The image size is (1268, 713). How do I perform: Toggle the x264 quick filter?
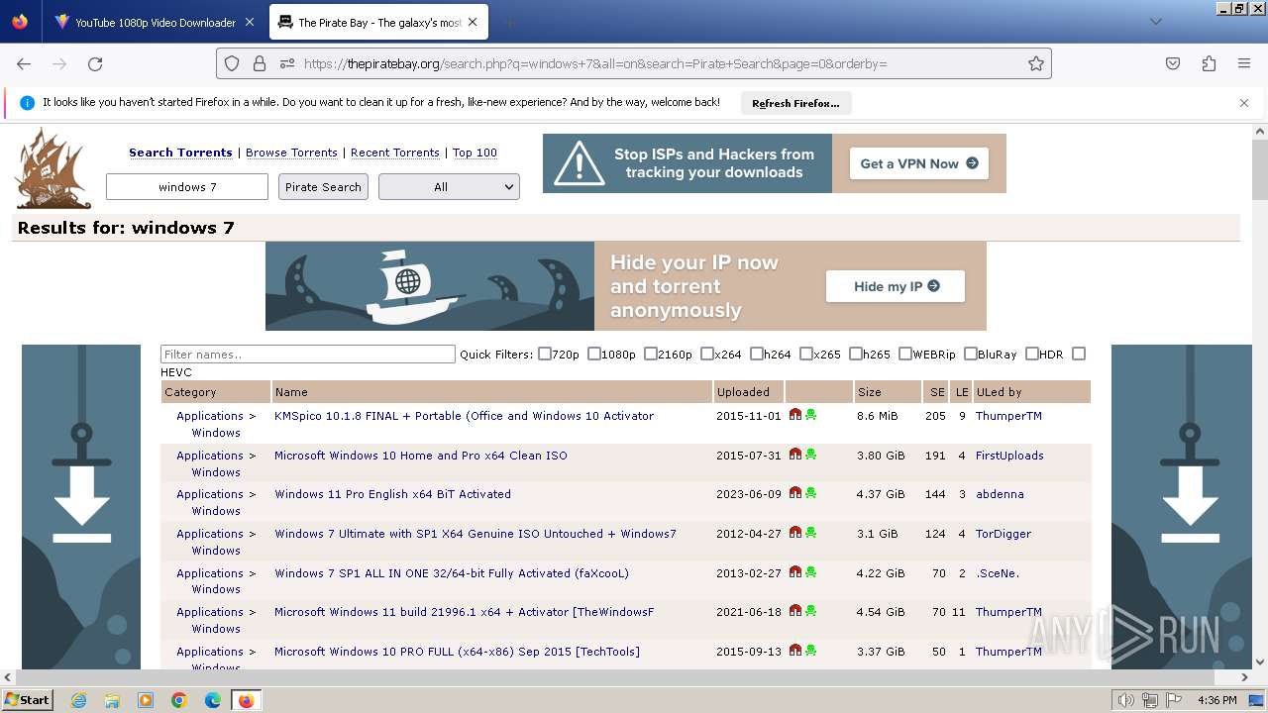point(707,354)
